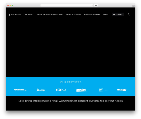
Task: Open the OPAP partner logo
Action: pyautogui.click(x=41, y=90)
